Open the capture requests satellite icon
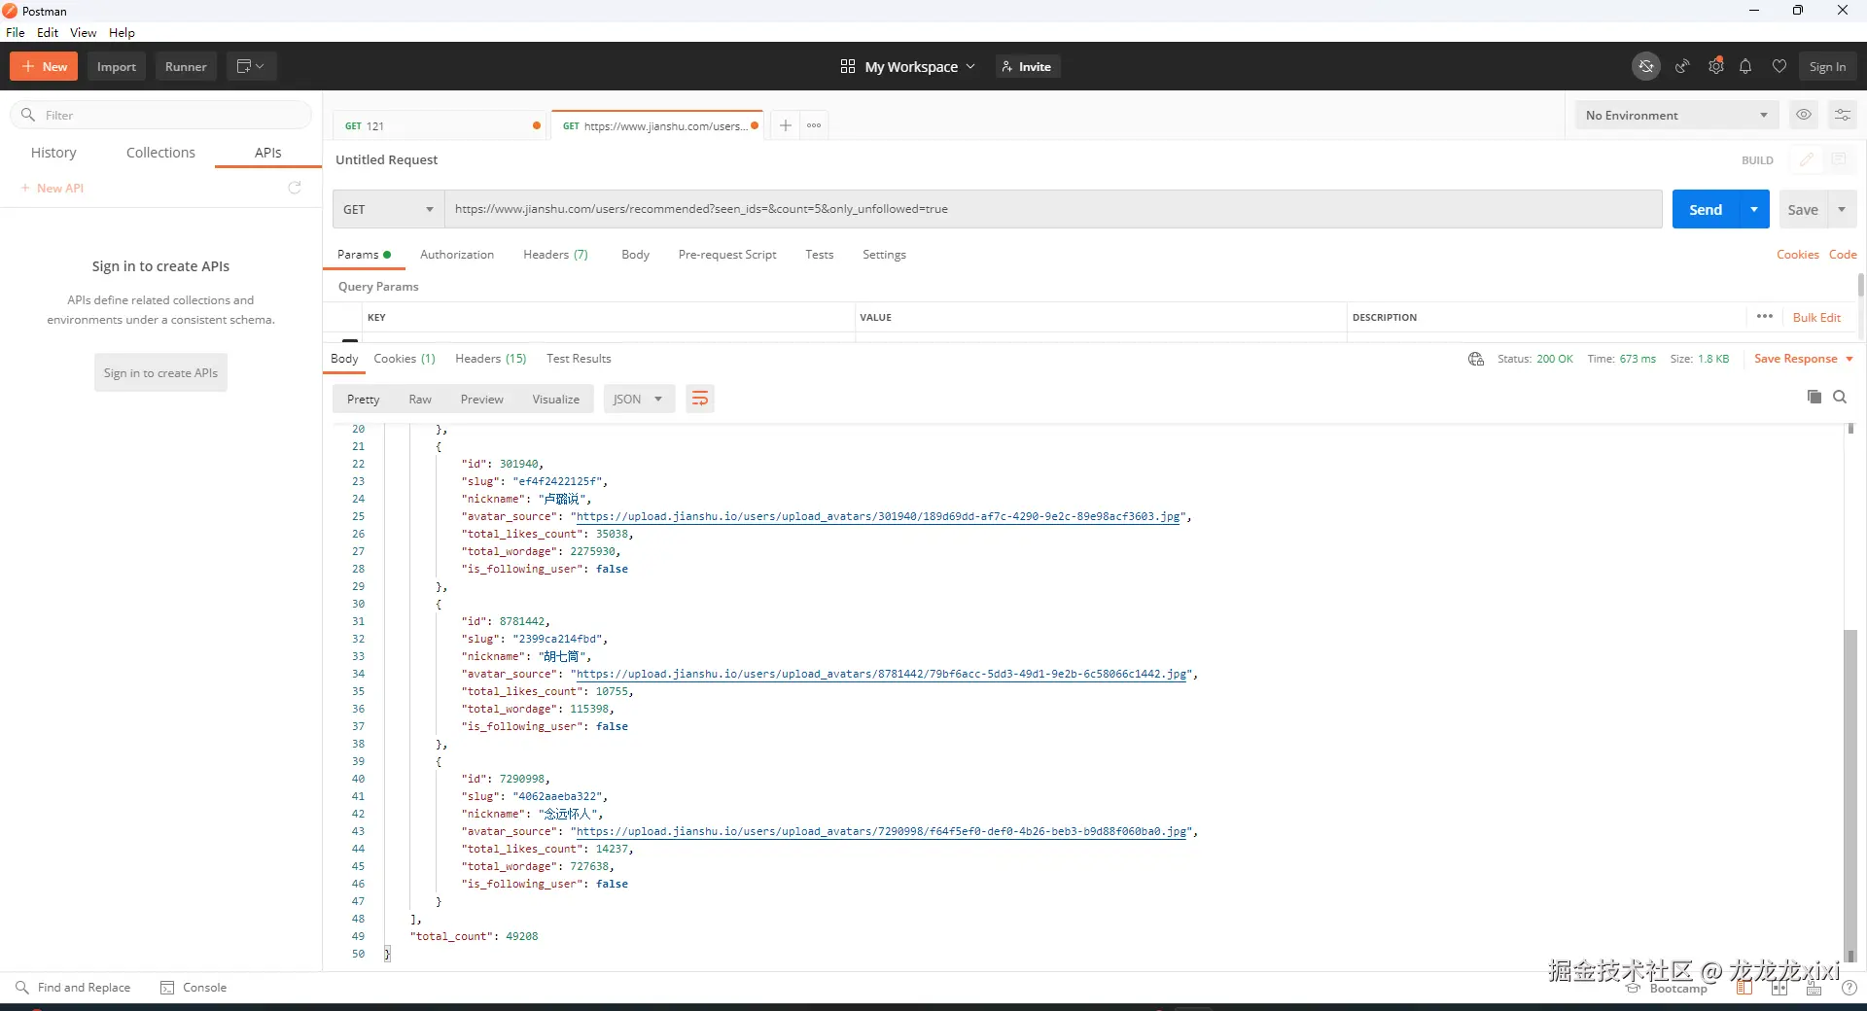This screenshot has width=1867, height=1011. [1681, 66]
